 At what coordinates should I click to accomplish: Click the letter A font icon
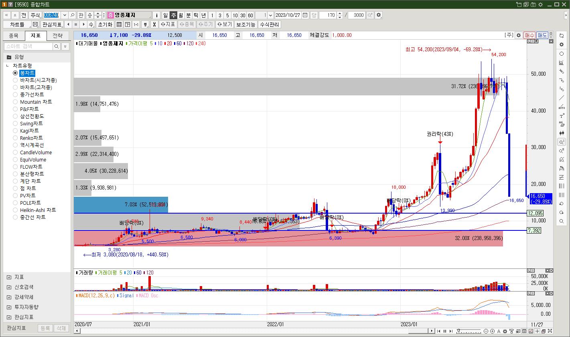[499, 331]
